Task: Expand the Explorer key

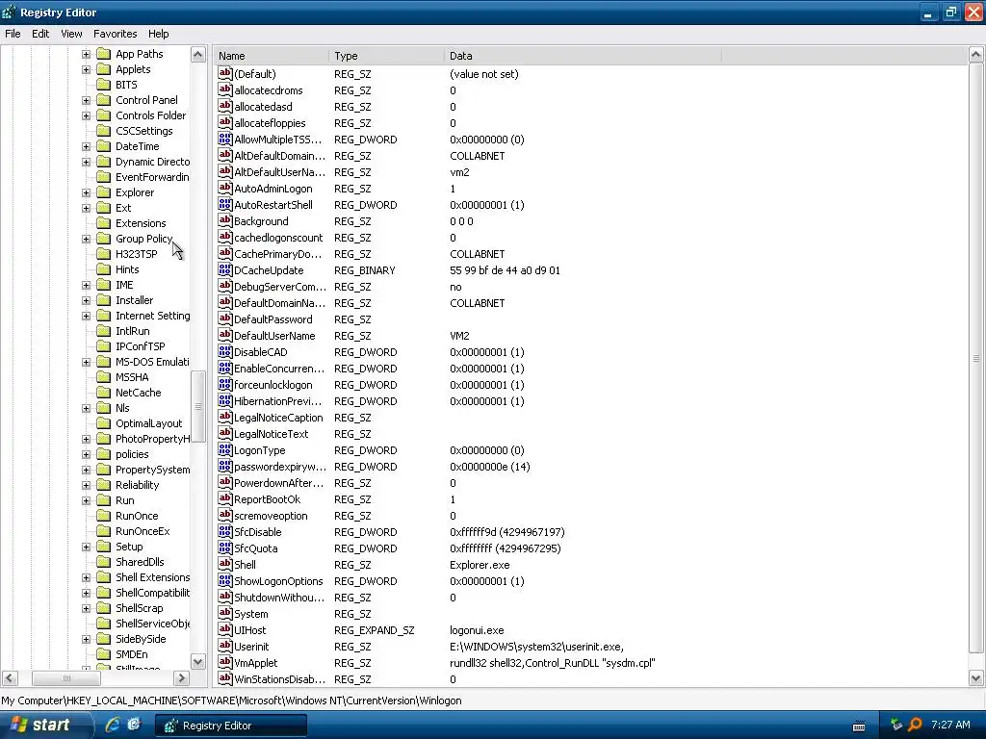Action: [86, 192]
